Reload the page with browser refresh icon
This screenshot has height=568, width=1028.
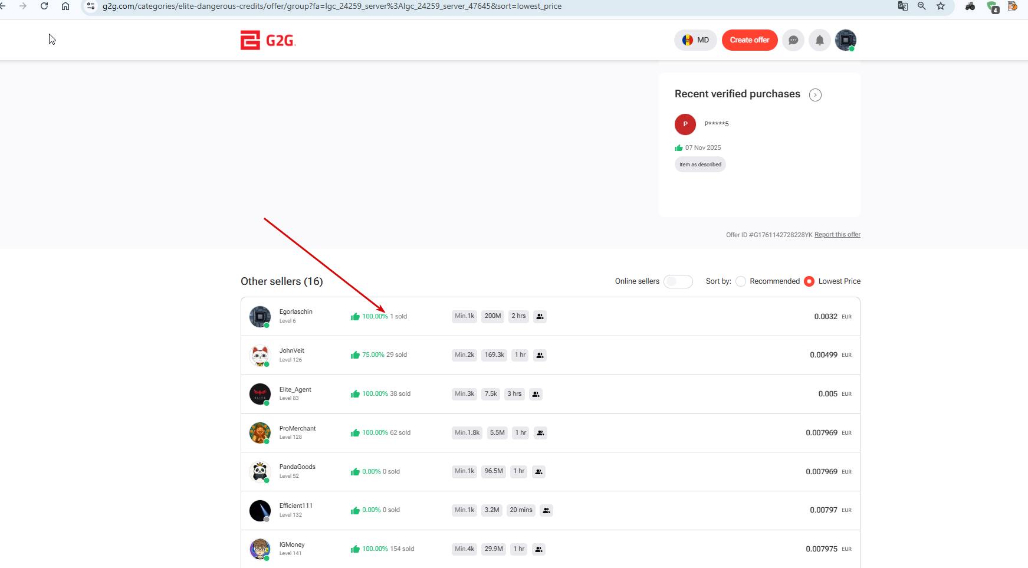click(44, 6)
